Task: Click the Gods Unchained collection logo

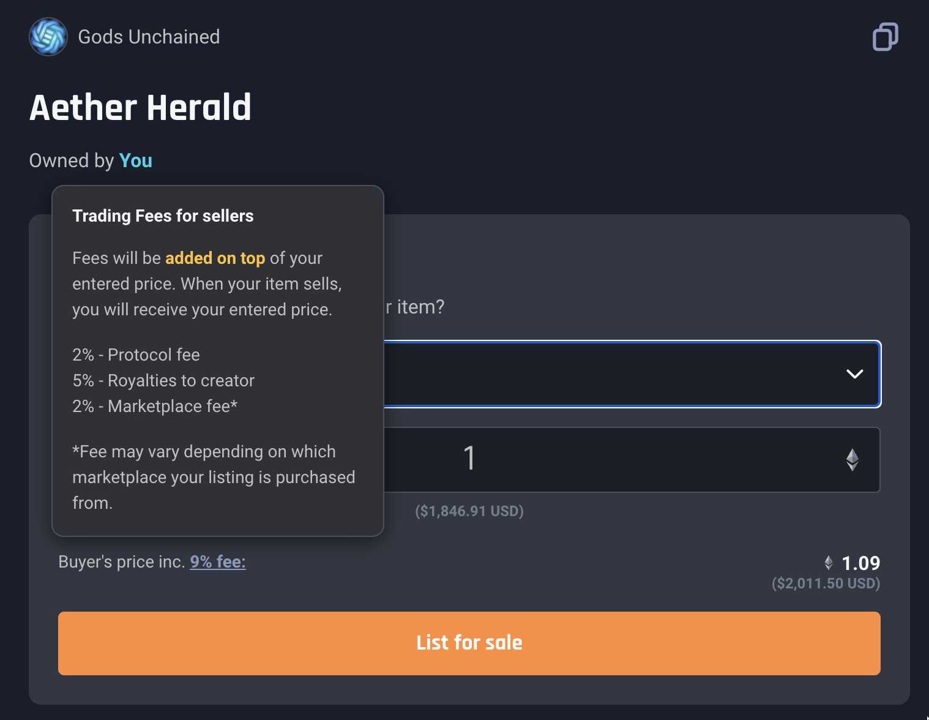Action: coord(48,37)
